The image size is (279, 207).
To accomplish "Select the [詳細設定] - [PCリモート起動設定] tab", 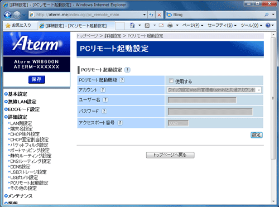I will 76,26.
